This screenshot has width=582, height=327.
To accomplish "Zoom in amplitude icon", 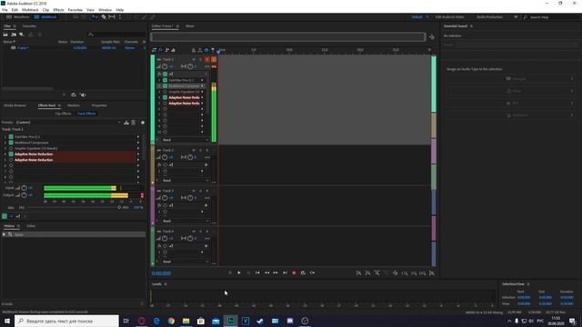I will pos(358,273).
